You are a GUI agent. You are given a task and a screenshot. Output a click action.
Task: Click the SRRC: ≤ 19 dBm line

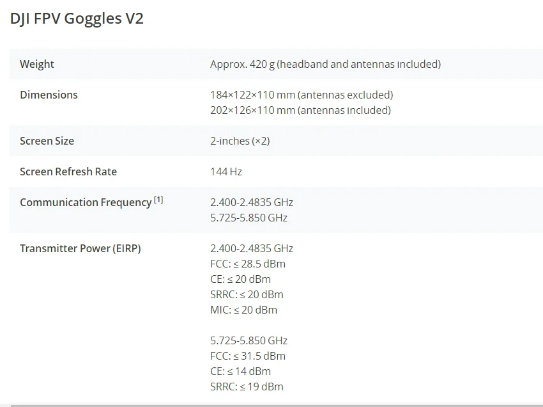[247, 387]
